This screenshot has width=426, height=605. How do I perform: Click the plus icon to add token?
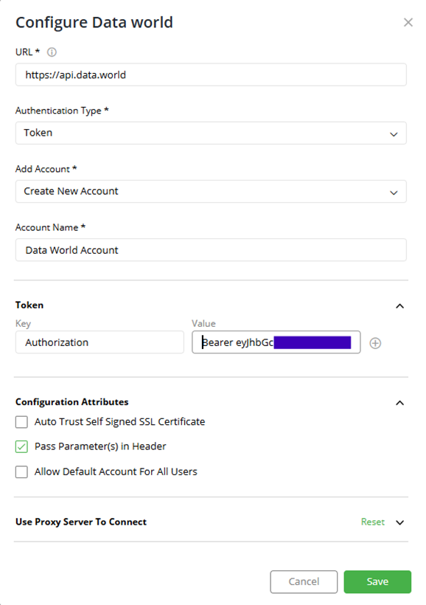pos(375,343)
